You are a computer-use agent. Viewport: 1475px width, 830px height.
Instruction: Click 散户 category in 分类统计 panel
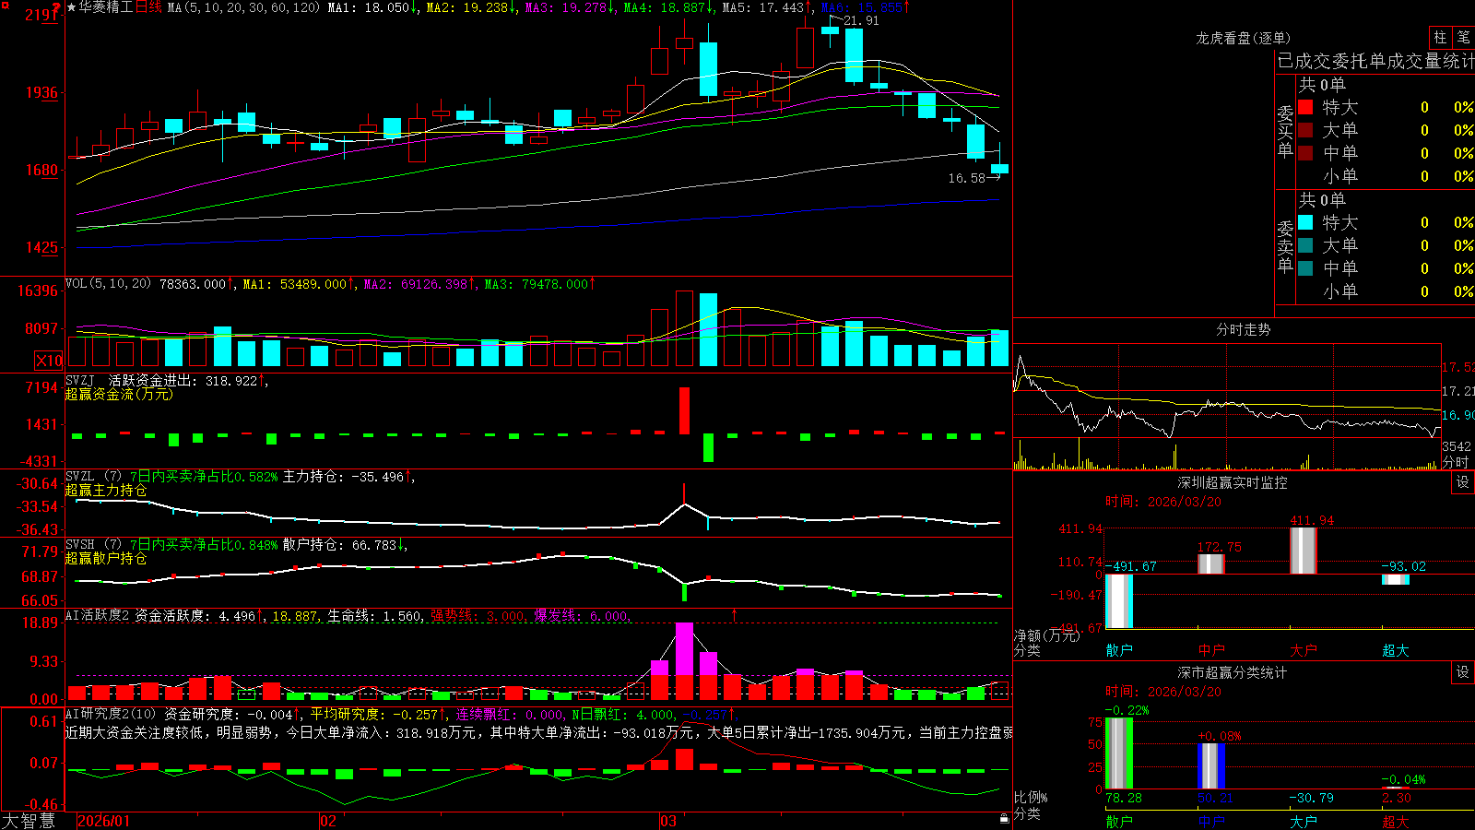point(1119,821)
